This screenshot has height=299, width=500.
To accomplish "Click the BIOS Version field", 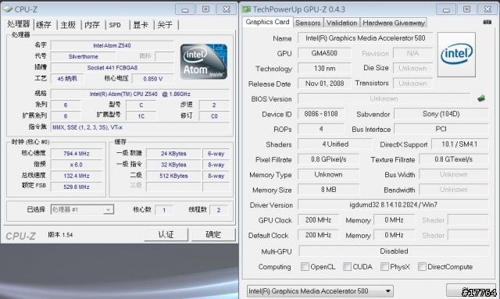I will [384, 98].
